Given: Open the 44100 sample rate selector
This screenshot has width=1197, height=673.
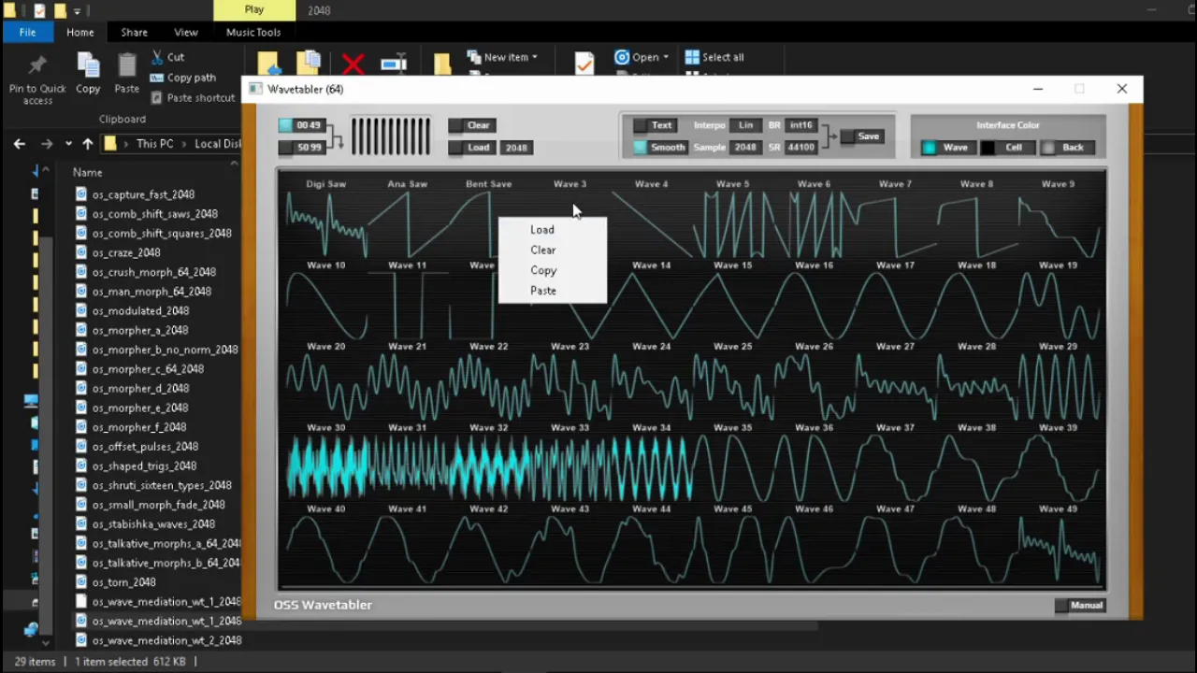Looking at the screenshot, I should pyautogui.click(x=801, y=148).
